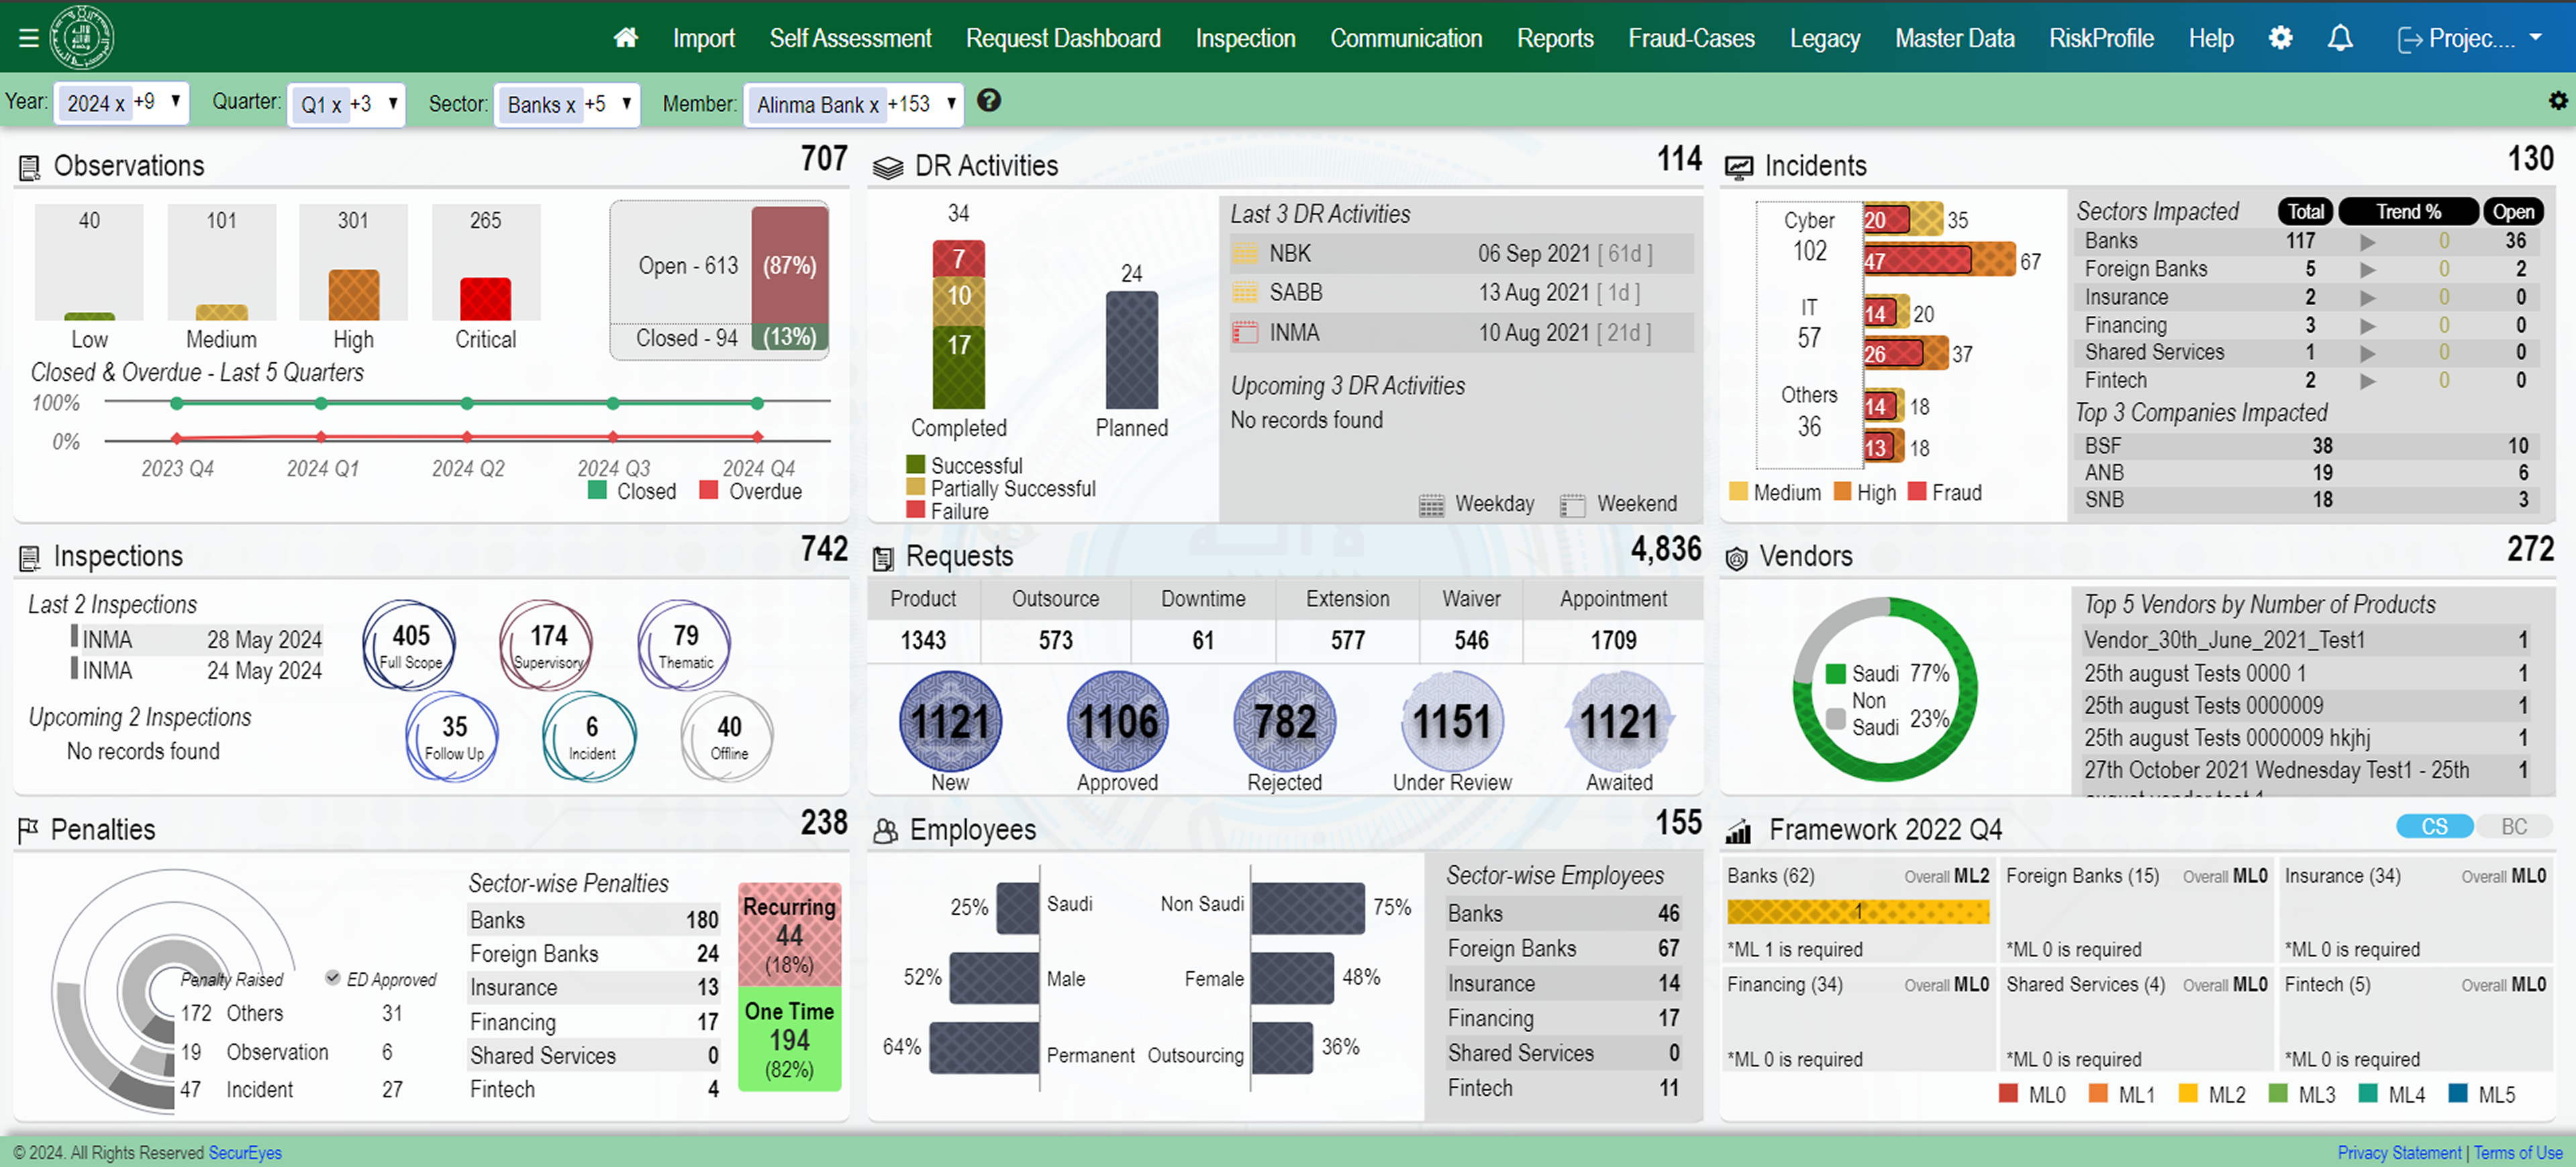This screenshot has height=1167, width=2576.
Task: Open the hamburger menu icon
Action: (28, 38)
